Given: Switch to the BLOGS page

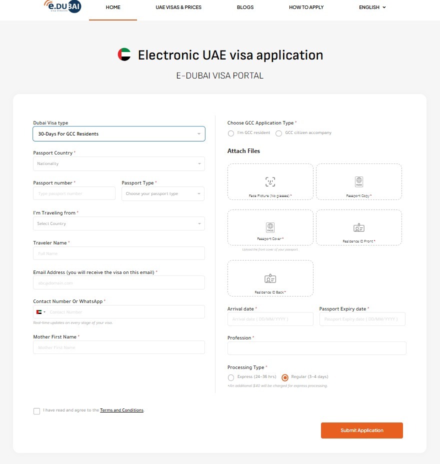Looking at the screenshot, I should coord(245,7).
